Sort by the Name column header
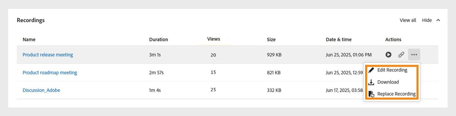This screenshot has width=456, height=116. pyautogui.click(x=29, y=40)
